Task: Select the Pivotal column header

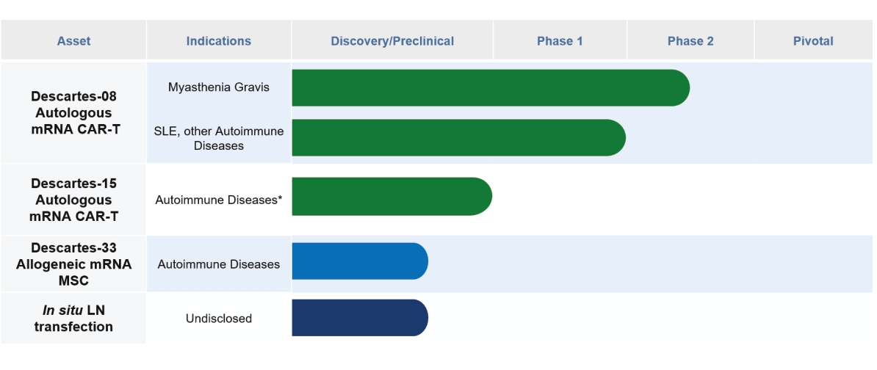Action: coord(813,41)
